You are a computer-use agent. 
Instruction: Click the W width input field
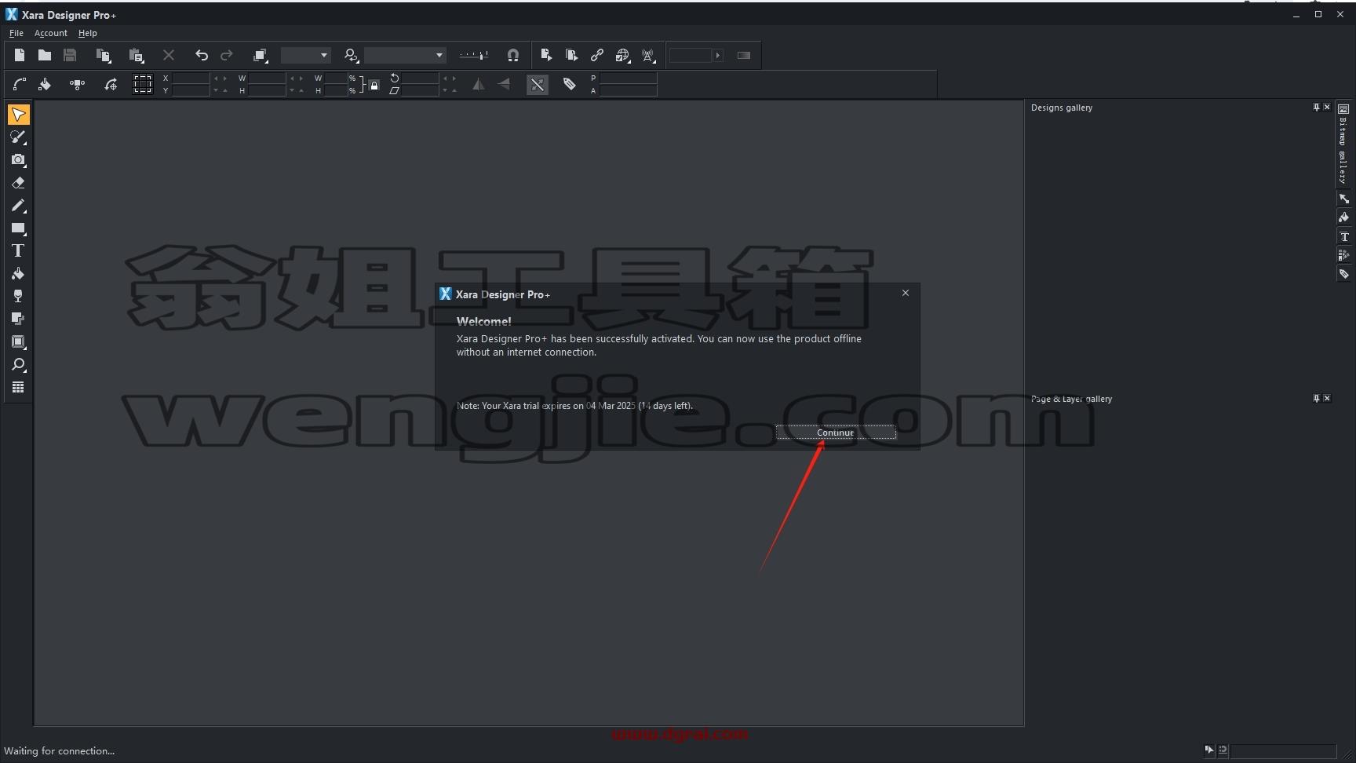[267, 78]
